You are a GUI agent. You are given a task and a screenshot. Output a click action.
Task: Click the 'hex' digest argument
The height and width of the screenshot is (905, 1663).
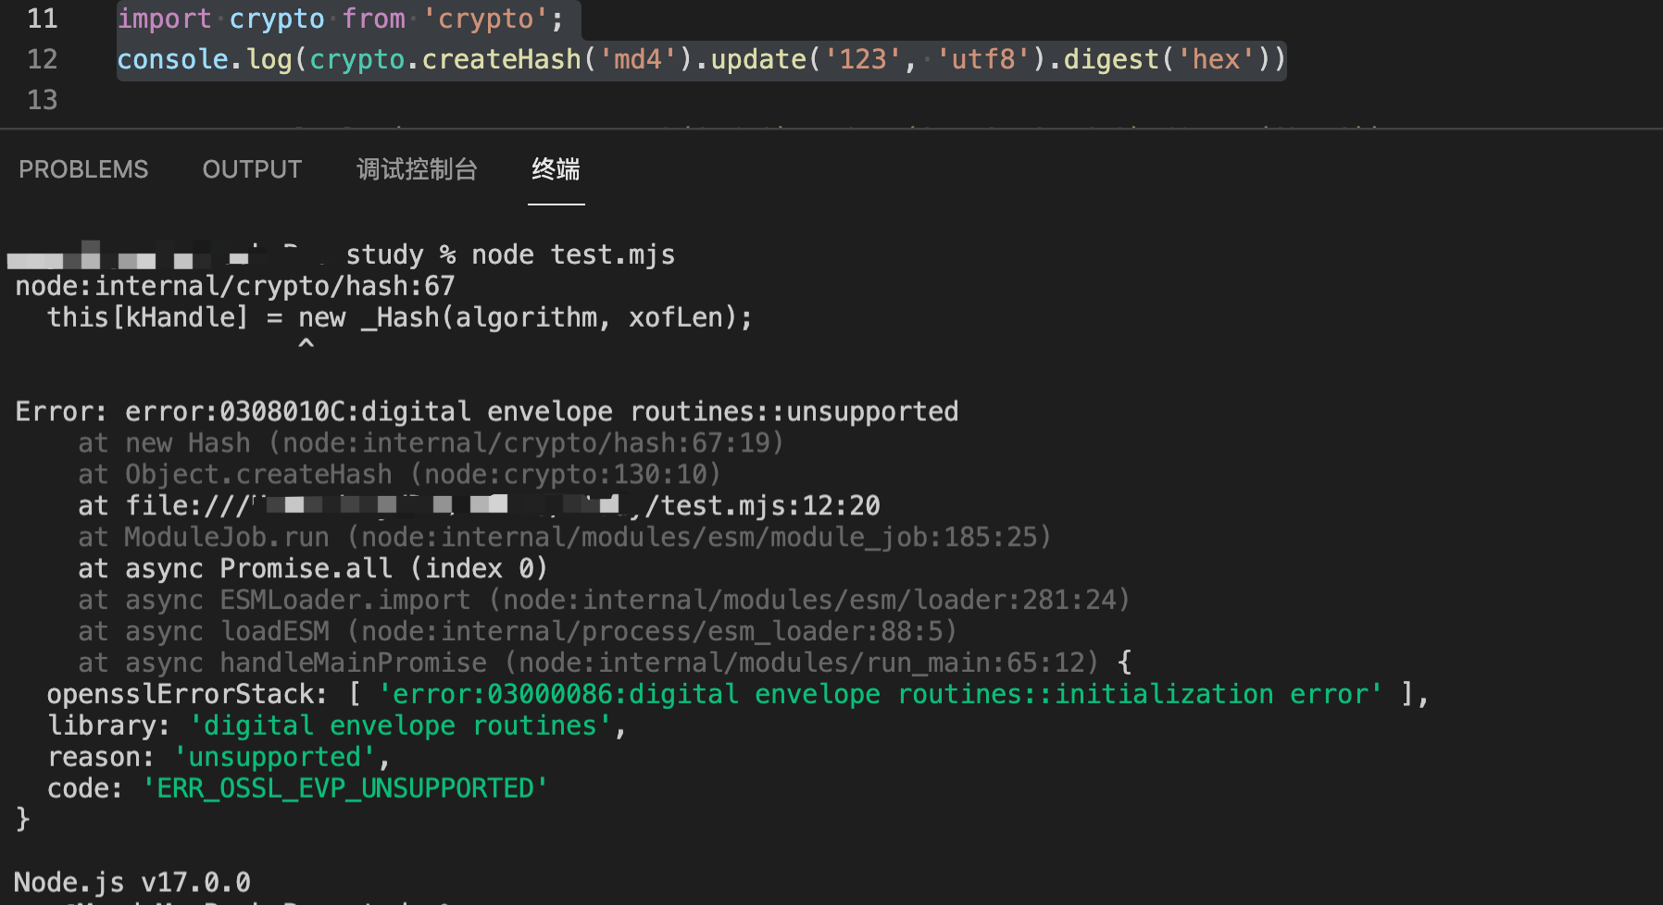pos(1216,59)
